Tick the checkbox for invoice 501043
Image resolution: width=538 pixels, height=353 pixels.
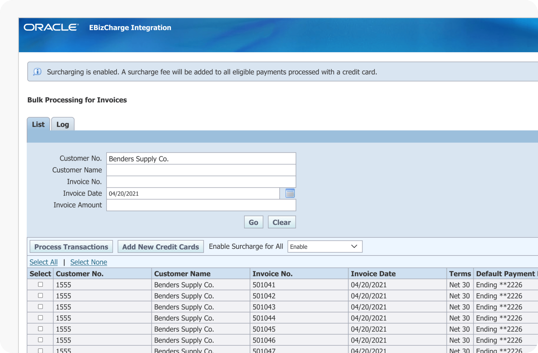40,306
